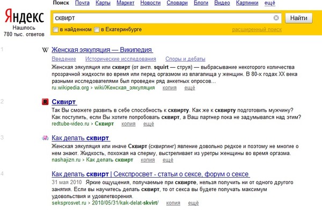Open the 'Введение' sitelink
The width and height of the screenshot is (322, 212).
point(64,59)
